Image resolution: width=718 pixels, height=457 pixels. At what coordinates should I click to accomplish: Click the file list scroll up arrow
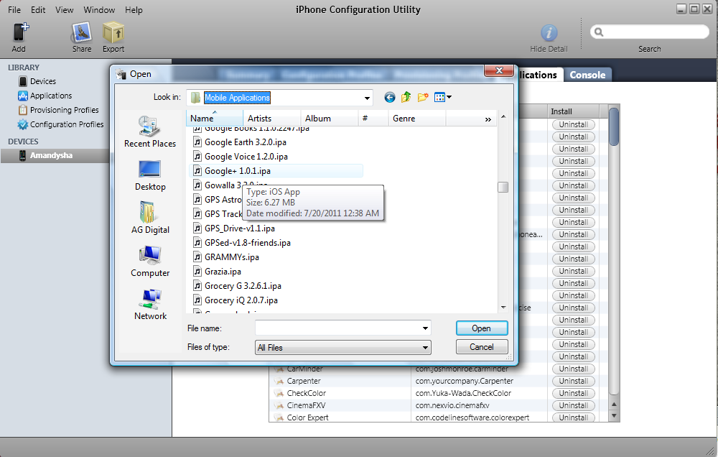(x=503, y=117)
